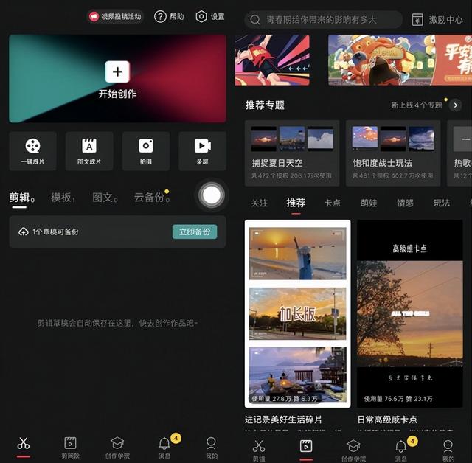Open the 加长版 beach template thumbnail
The width and height of the screenshot is (472, 463).
point(298,313)
